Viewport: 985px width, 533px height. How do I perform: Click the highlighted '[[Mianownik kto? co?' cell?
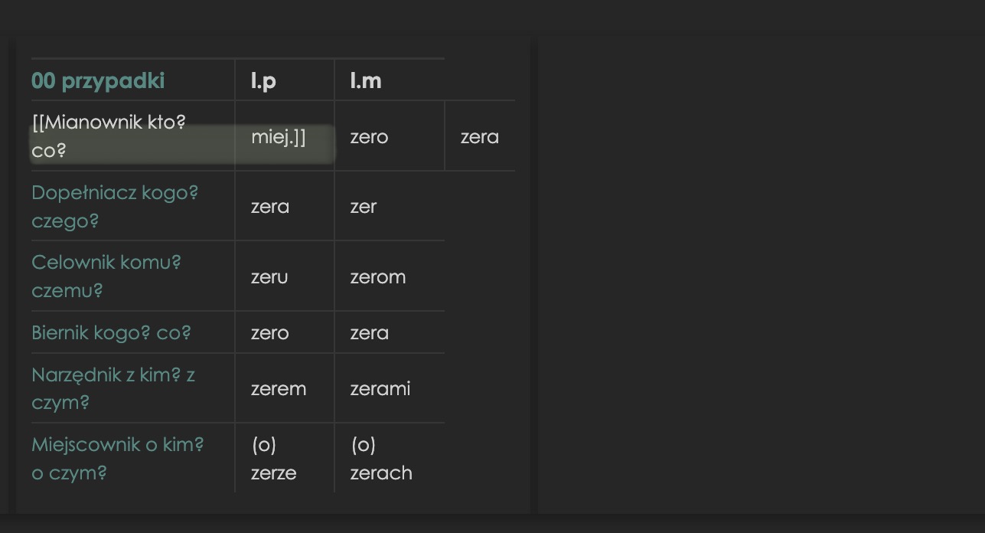(x=132, y=136)
